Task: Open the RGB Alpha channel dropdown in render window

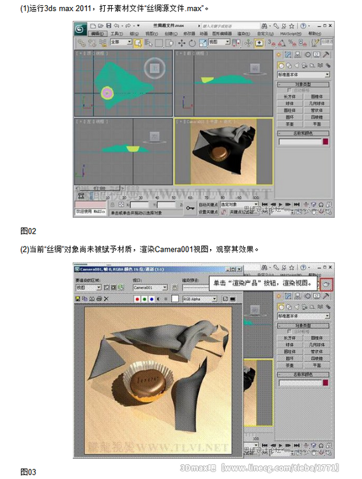Action: pyautogui.click(x=200, y=299)
